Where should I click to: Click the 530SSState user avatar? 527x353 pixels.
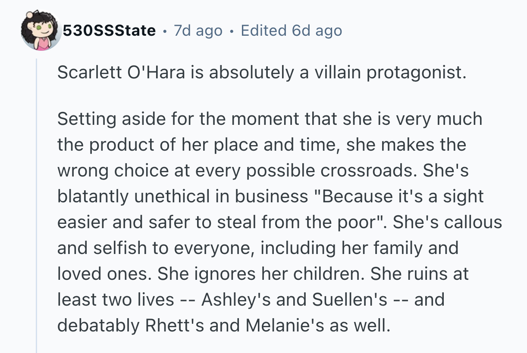40,31
